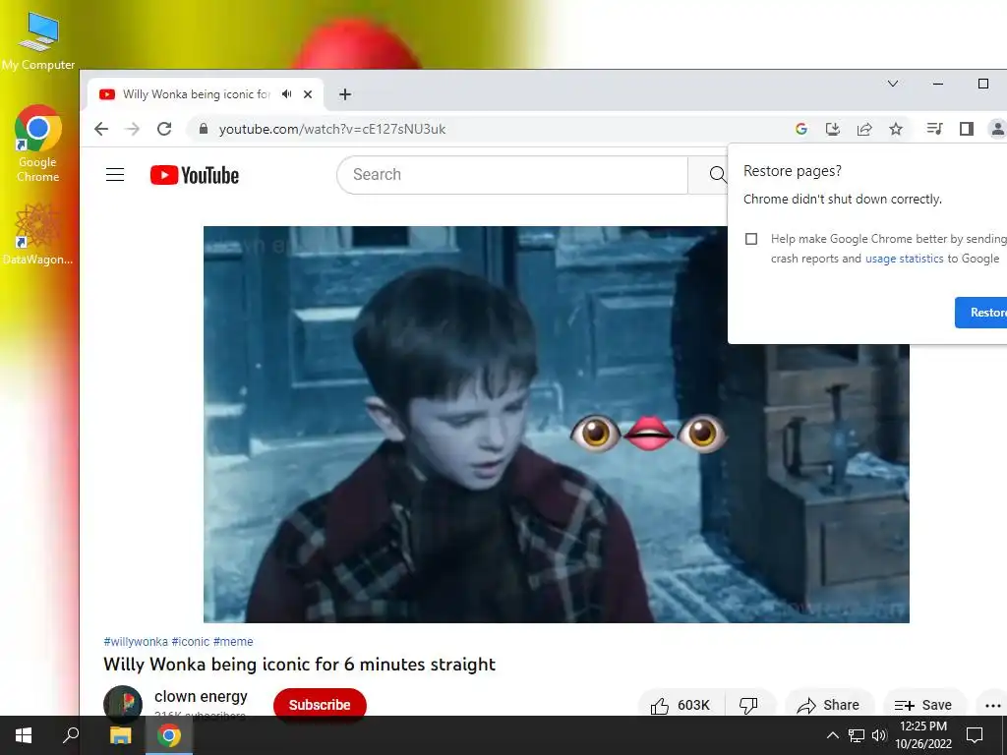Open volume control in system tray
The width and height of the screenshot is (1007, 755).
[x=879, y=735]
